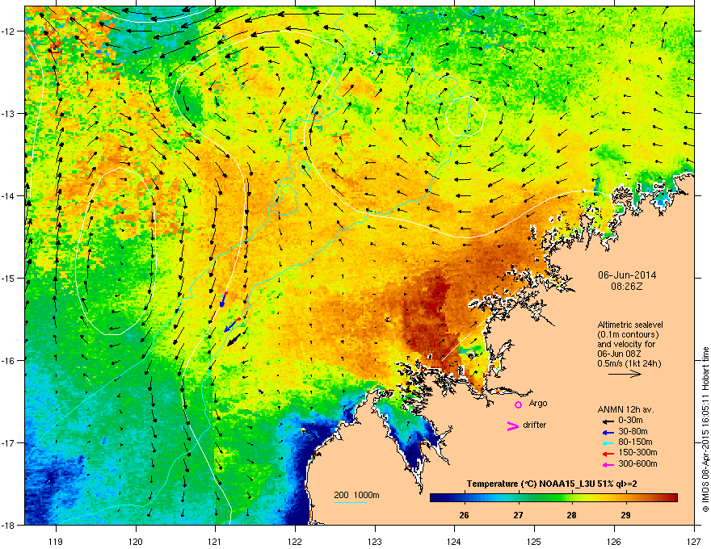
Task: Click the latitude label -15
Action: tap(9, 278)
